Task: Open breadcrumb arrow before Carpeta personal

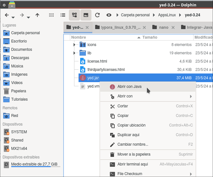Action: 118,15
